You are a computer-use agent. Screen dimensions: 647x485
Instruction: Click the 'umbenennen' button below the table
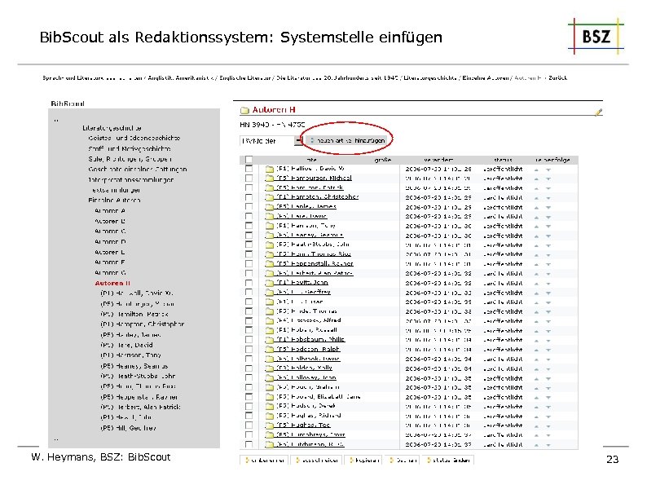tap(264, 461)
